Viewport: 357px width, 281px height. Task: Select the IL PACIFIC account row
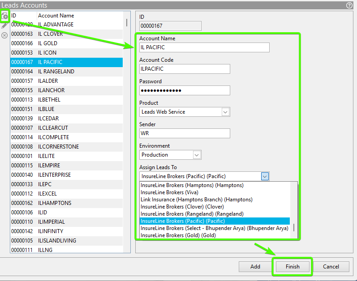(x=66, y=62)
